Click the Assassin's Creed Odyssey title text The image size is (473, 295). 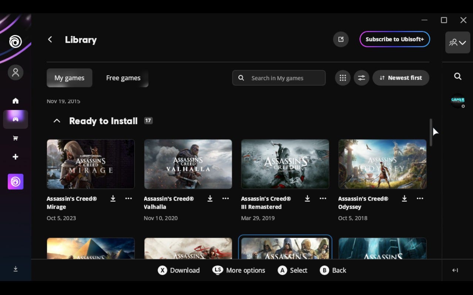point(363,203)
